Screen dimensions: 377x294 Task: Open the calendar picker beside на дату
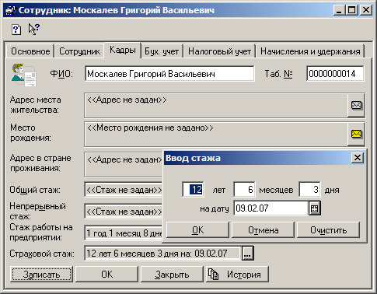pos(315,208)
